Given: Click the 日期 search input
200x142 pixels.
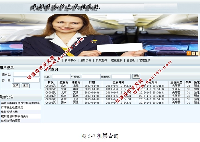Looking at the screenshot, I should tap(61, 76).
